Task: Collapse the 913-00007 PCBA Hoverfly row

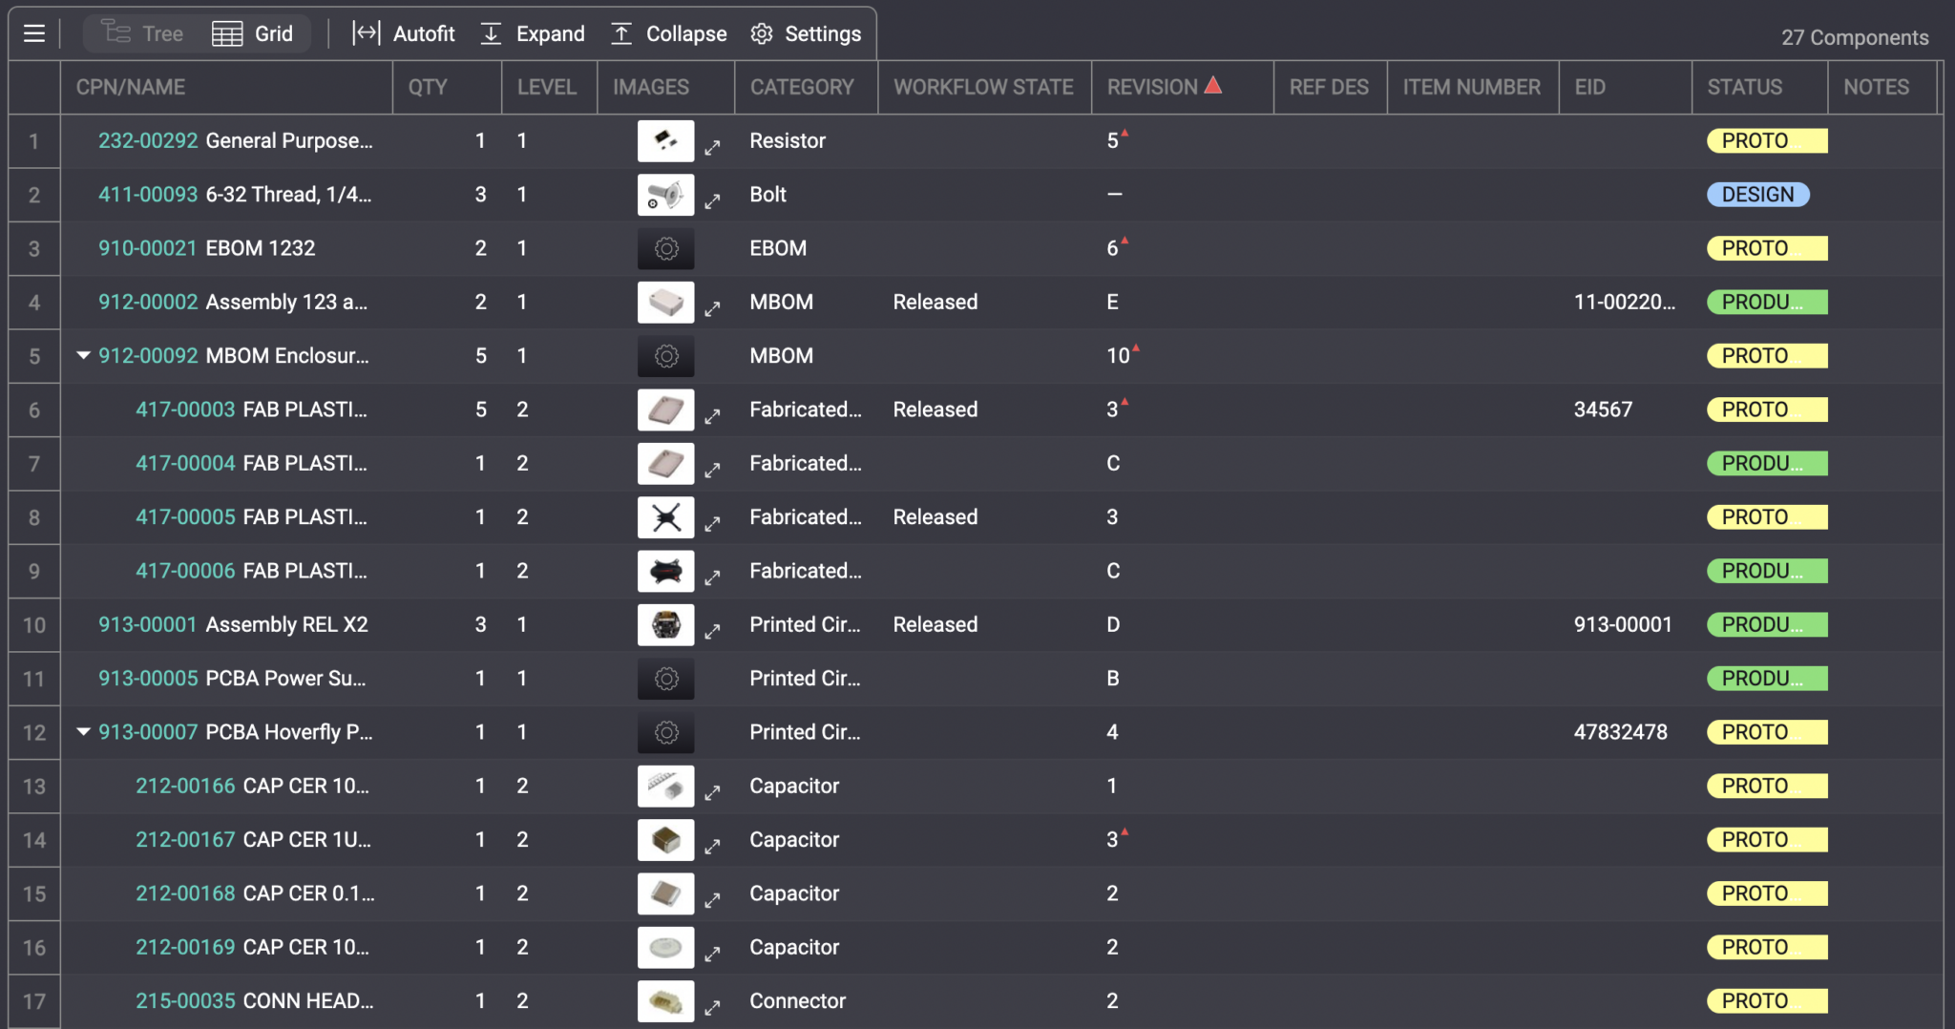Action: click(x=84, y=732)
